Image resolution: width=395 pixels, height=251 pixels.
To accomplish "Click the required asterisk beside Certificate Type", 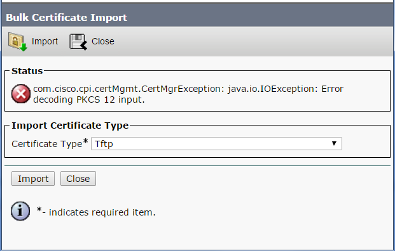I will (85, 141).
